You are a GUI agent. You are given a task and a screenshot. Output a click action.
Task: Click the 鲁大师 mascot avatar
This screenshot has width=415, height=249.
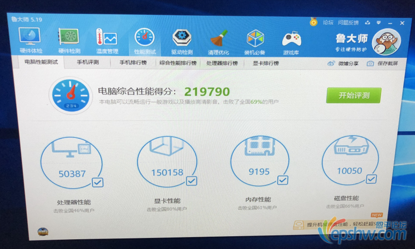(x=386, y=42)
